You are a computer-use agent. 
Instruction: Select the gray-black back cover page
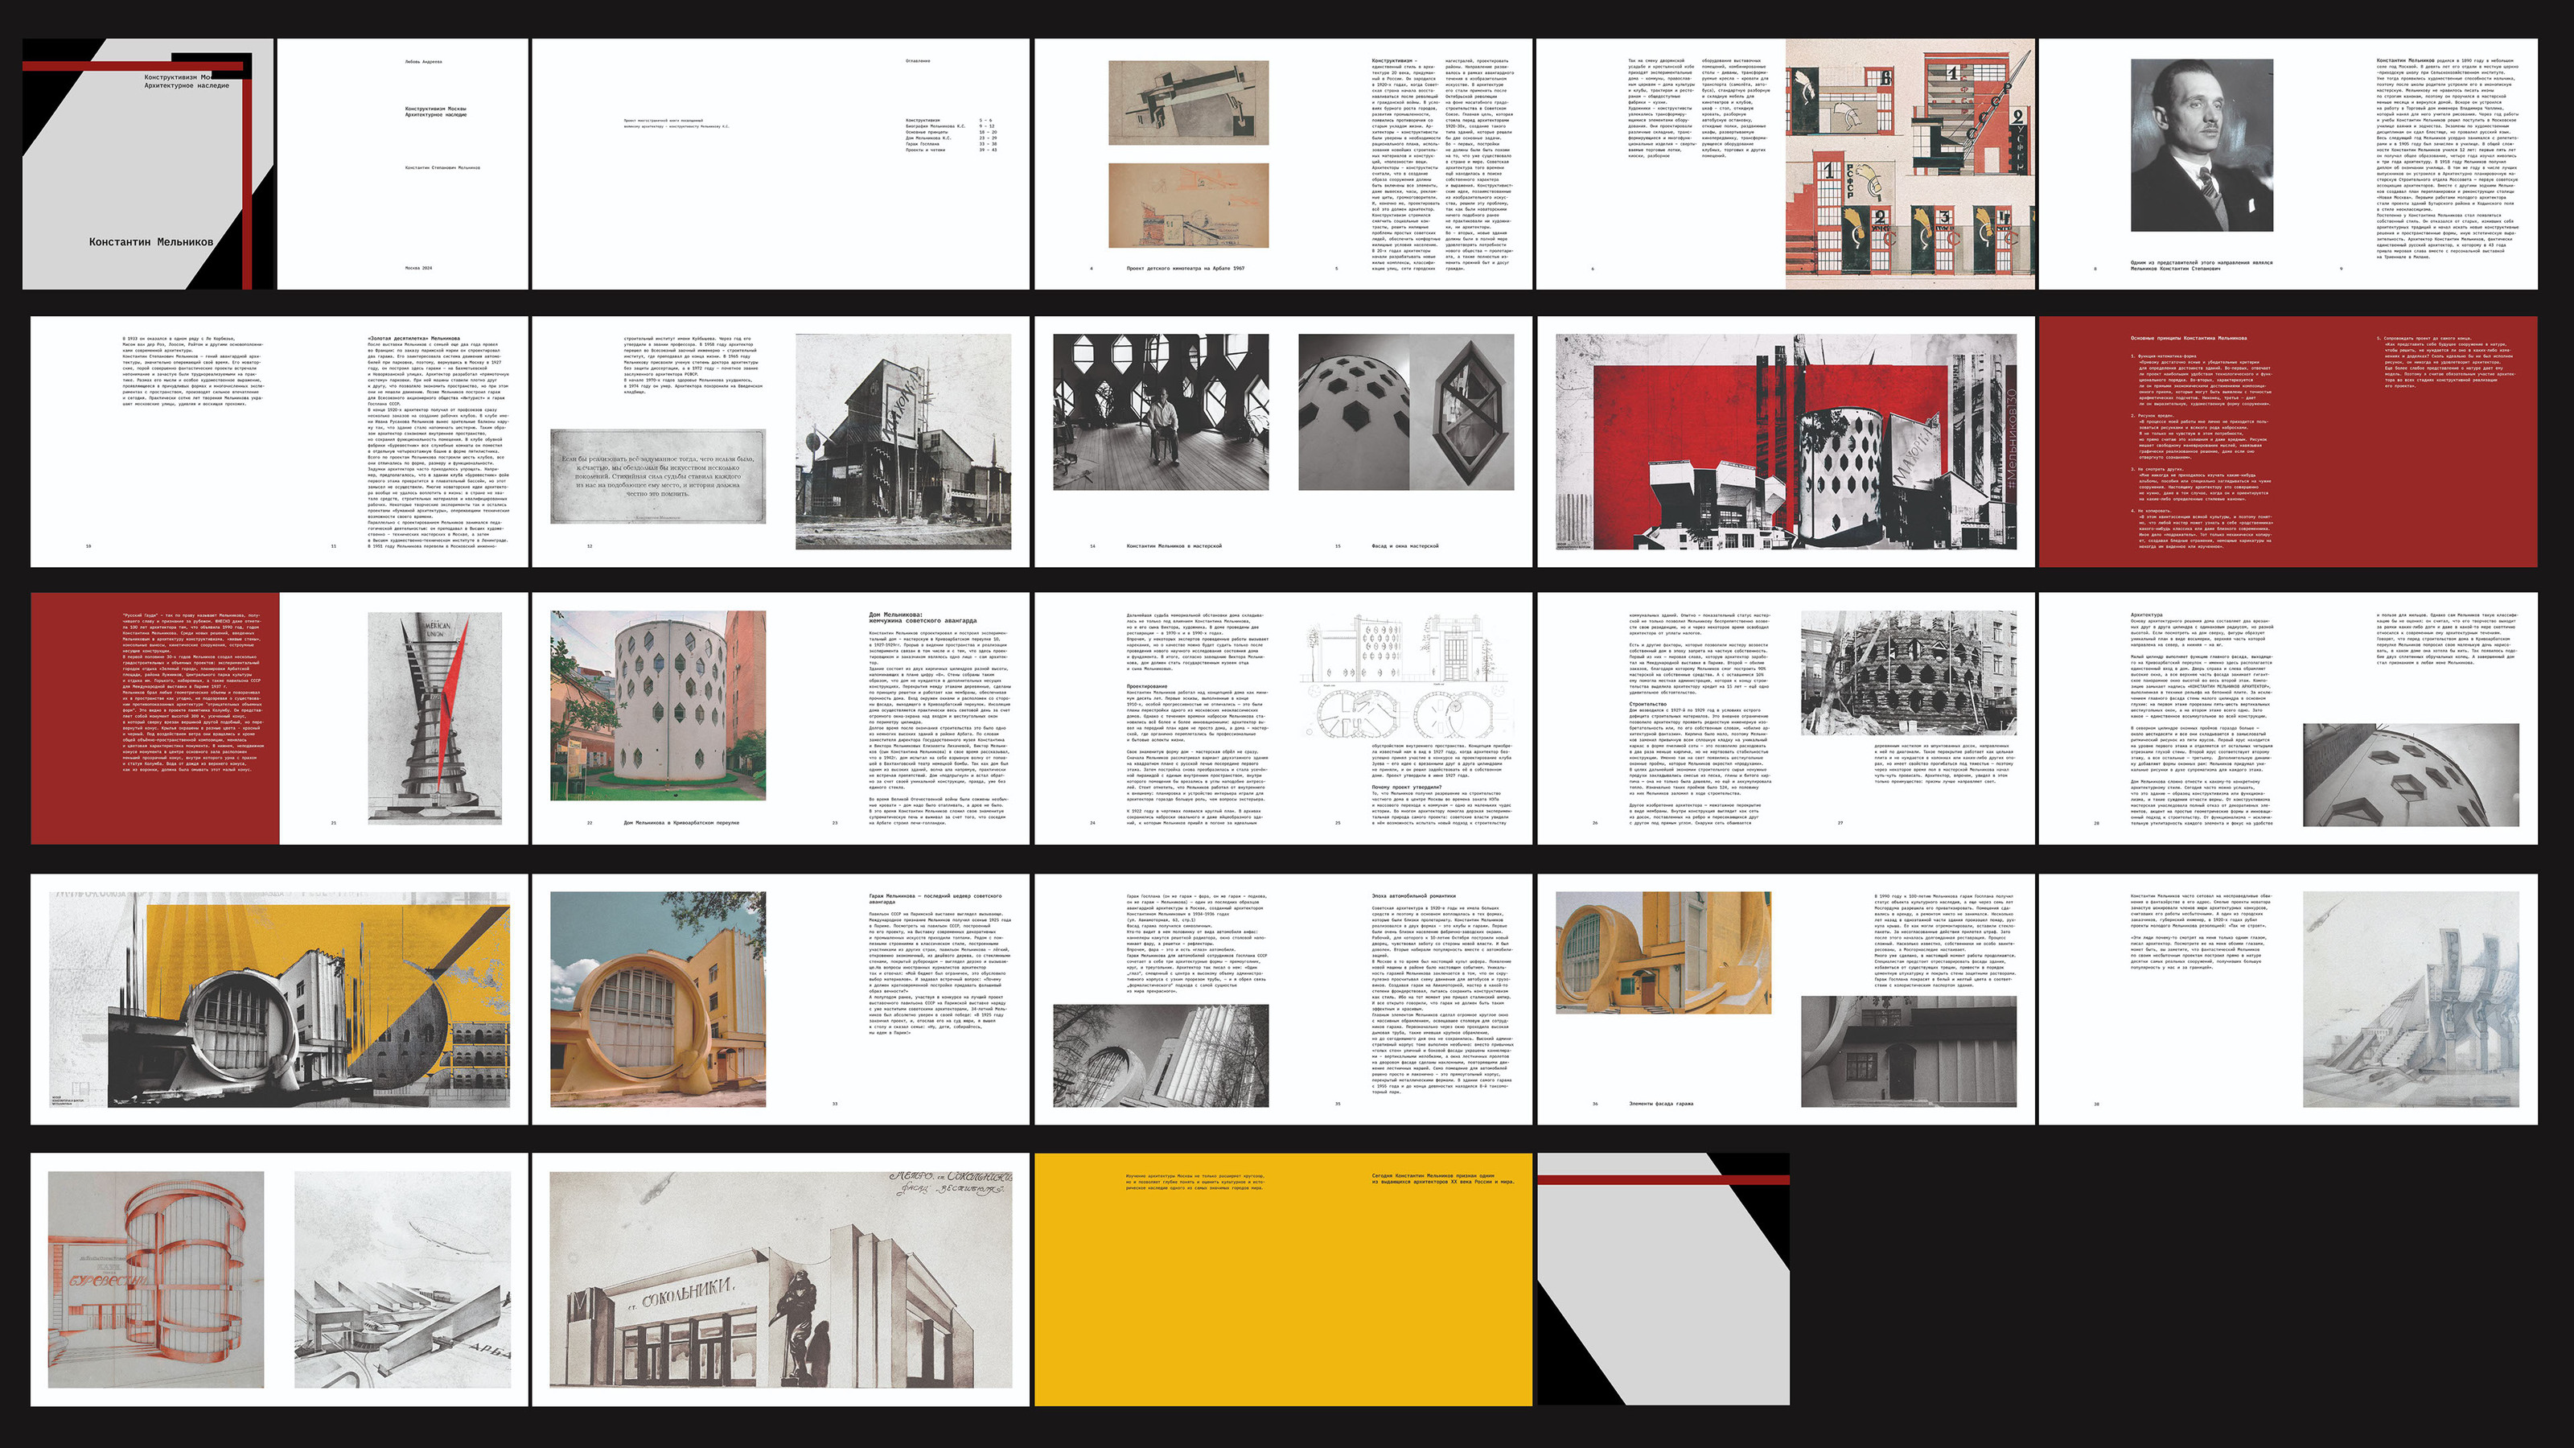coord(1663,1279)
